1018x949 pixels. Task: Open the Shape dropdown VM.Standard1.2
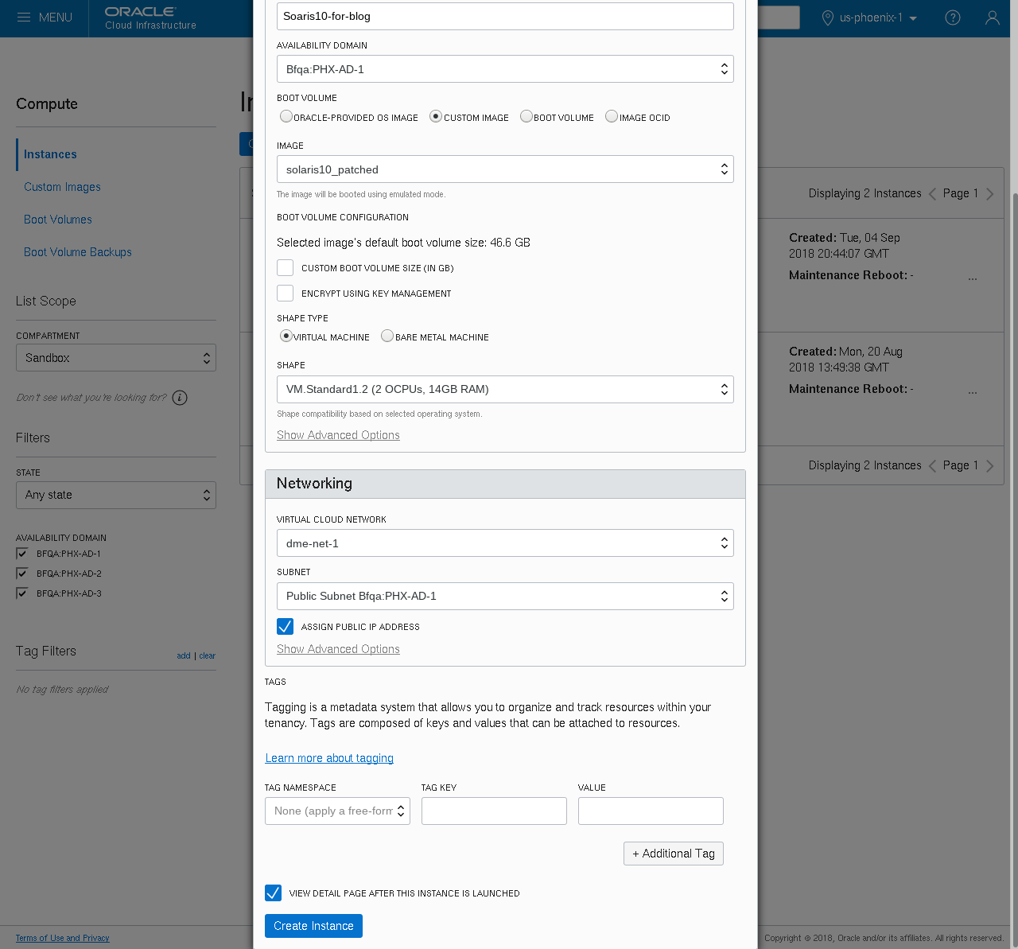click(x=505, y=390)
